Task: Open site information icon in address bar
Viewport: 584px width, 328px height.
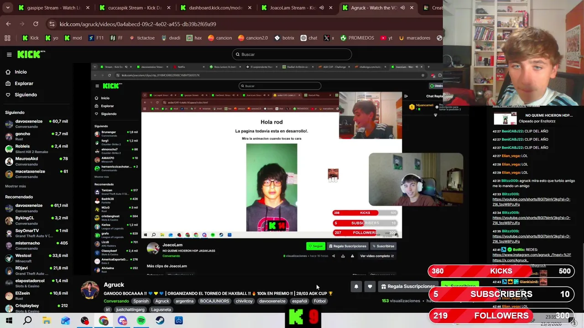Action: [x=52, y=24]
